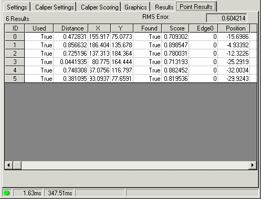Click the Score column header
The image size is (261, 199).
175,28
